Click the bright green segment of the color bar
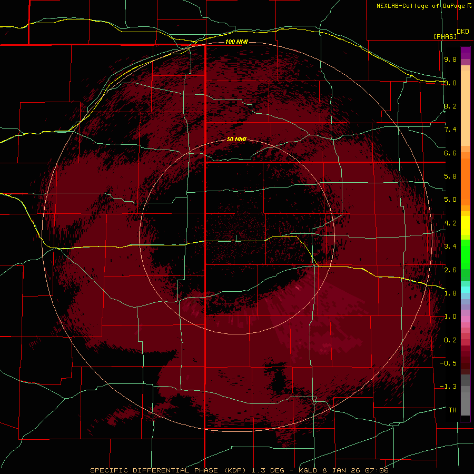The width and height of the screenshot is (474, 474). (465, 254)
